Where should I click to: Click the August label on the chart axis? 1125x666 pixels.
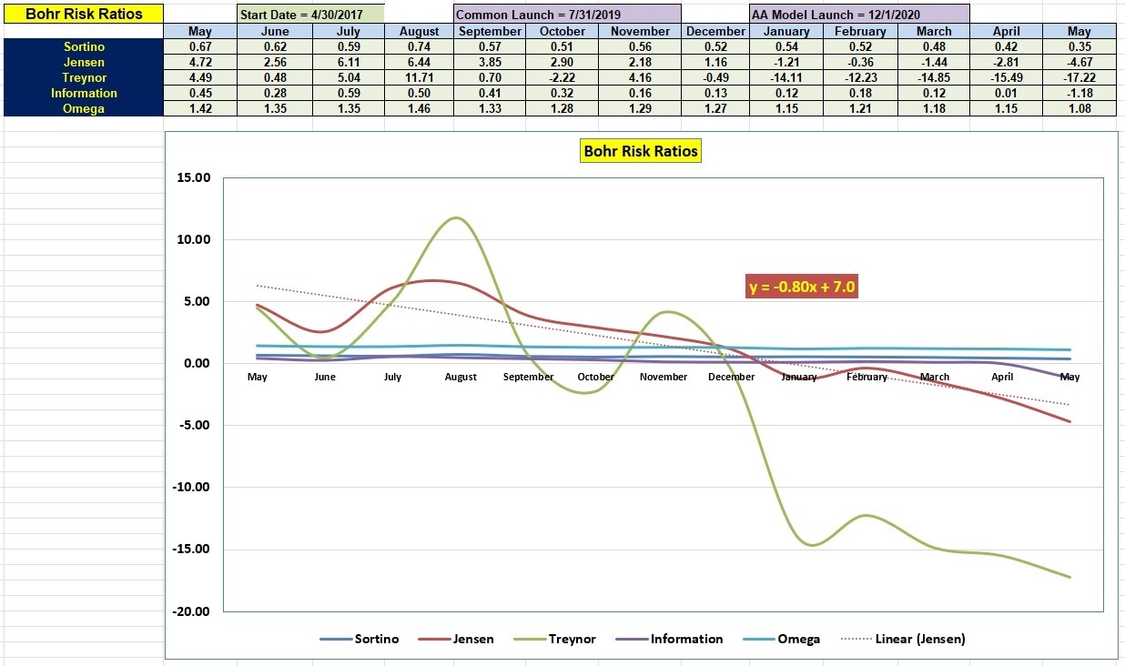point(461,377)
